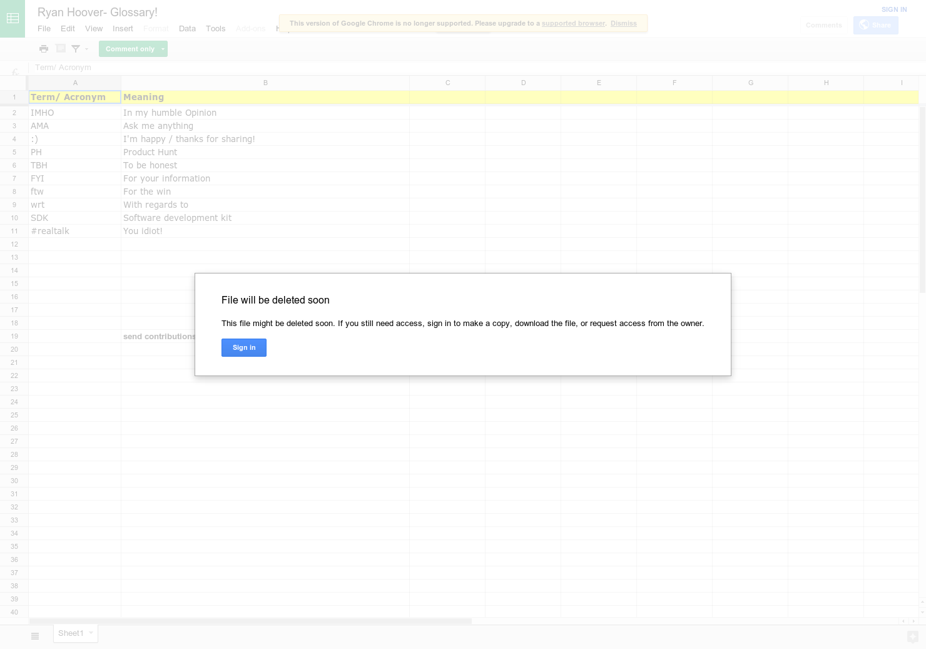Open the greyed Format menu
The width and height of the screenshot is (926, 649).
point(156,29)
